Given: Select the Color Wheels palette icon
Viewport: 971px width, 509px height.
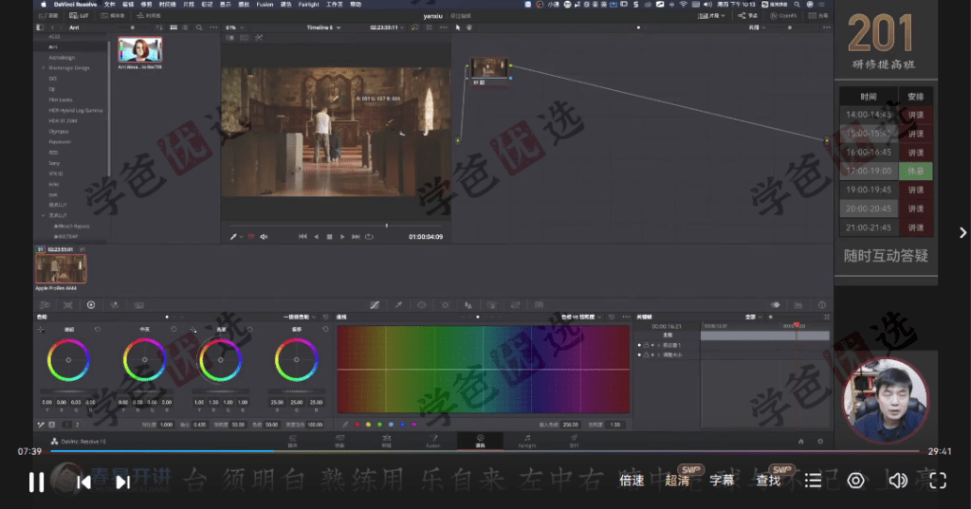Looking at the screenshot, I should pyautogui.click(x=91, y=305).
